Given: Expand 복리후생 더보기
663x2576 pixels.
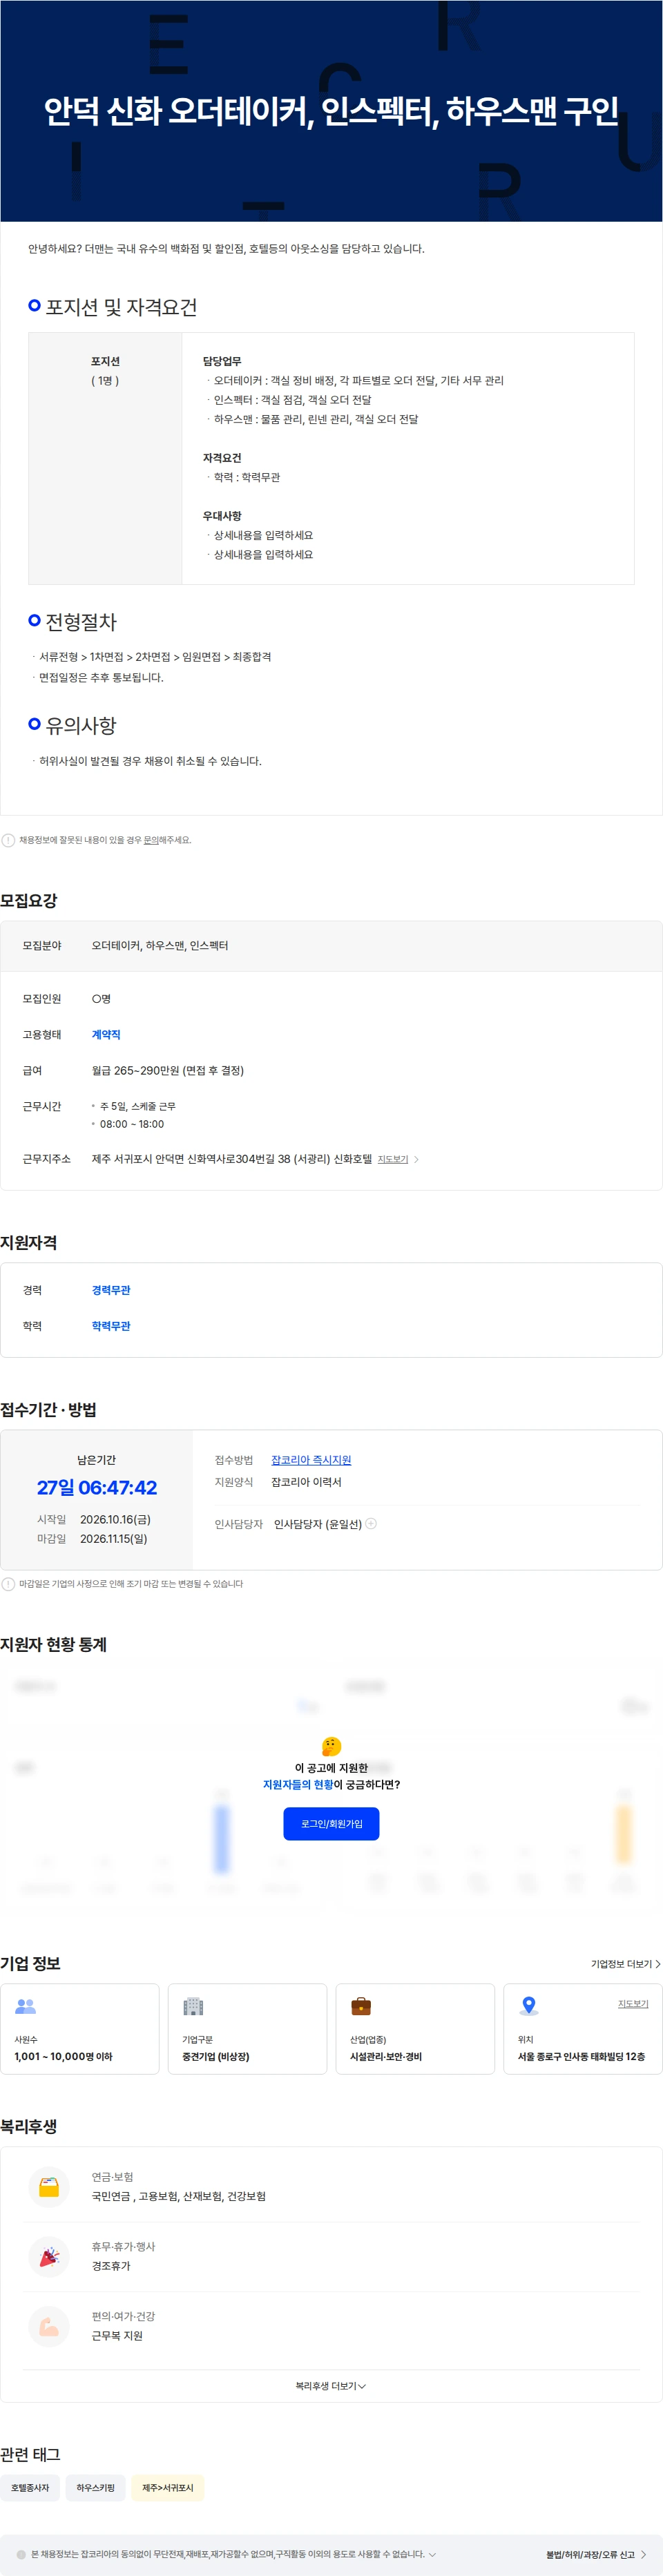Looking at the screenshot, I should coord(331,2385).
